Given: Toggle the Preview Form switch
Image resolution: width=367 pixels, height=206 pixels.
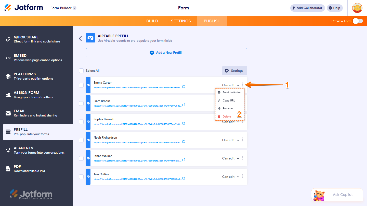Looking at the screenshot, I should [x=358, y=21].
